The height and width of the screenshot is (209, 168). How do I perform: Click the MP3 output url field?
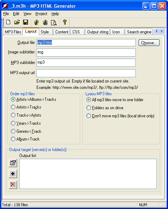pyautogui.click(x=86, y=73)
